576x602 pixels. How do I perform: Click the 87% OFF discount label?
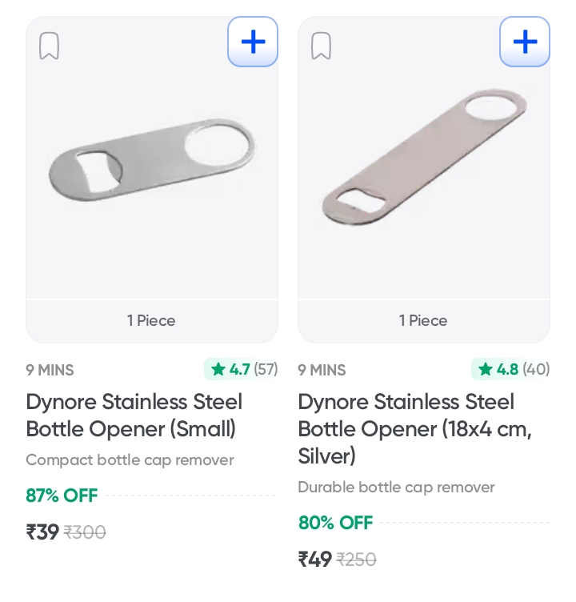62,496
